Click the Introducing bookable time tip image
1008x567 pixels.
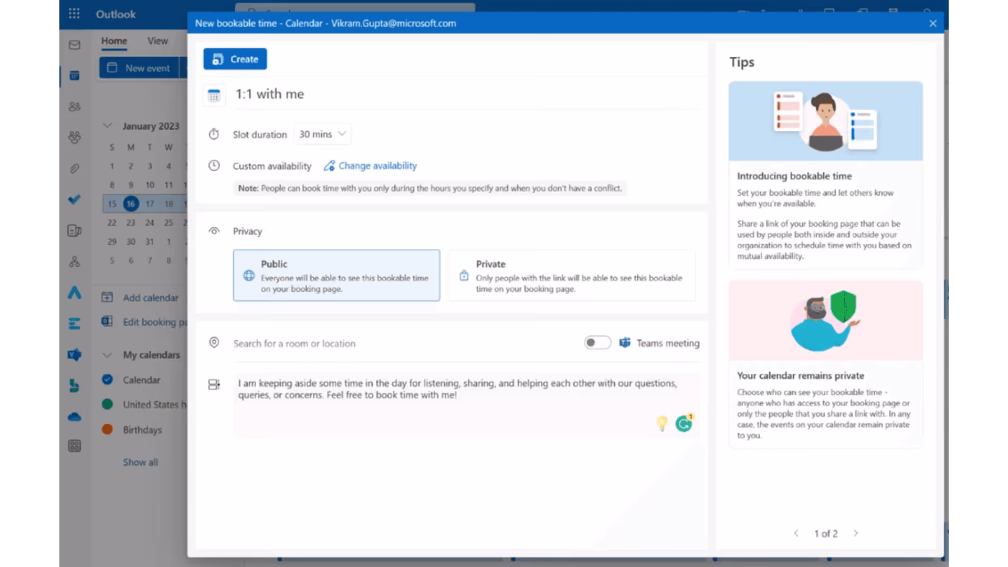click(x=825, y=121)
